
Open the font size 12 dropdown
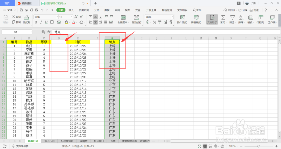click(x=71, y=17)
